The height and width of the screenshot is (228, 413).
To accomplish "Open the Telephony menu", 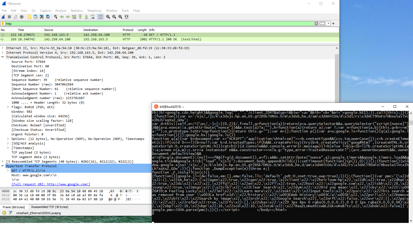I will (x=94, y=11).
